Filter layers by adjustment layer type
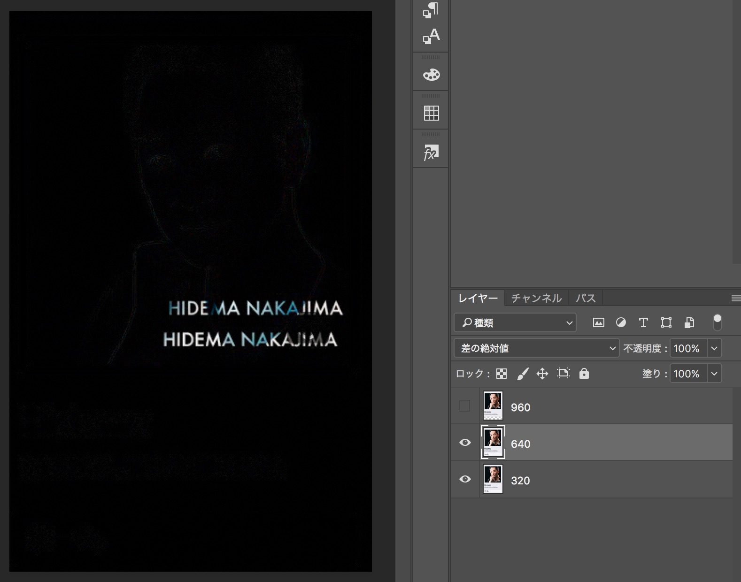The width and height of the screenshot is (741, 582). (621, 322)
